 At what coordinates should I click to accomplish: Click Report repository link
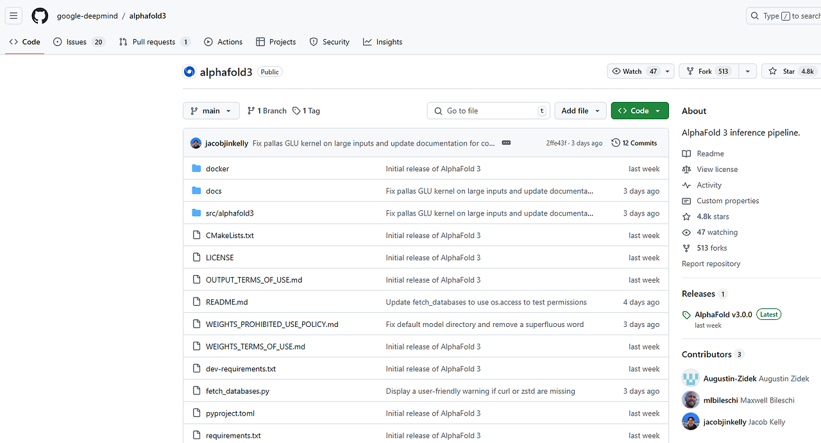coord(711,263)
